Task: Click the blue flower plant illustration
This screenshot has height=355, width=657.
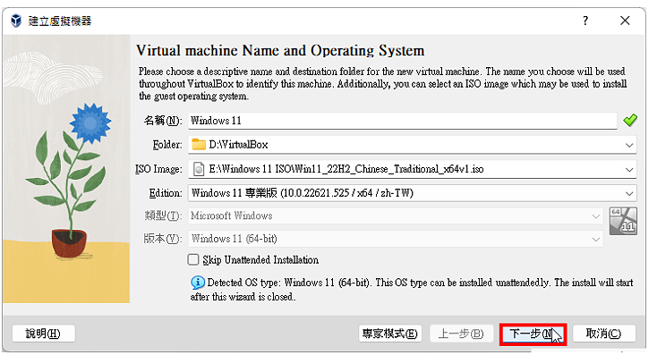Action: 69,181
